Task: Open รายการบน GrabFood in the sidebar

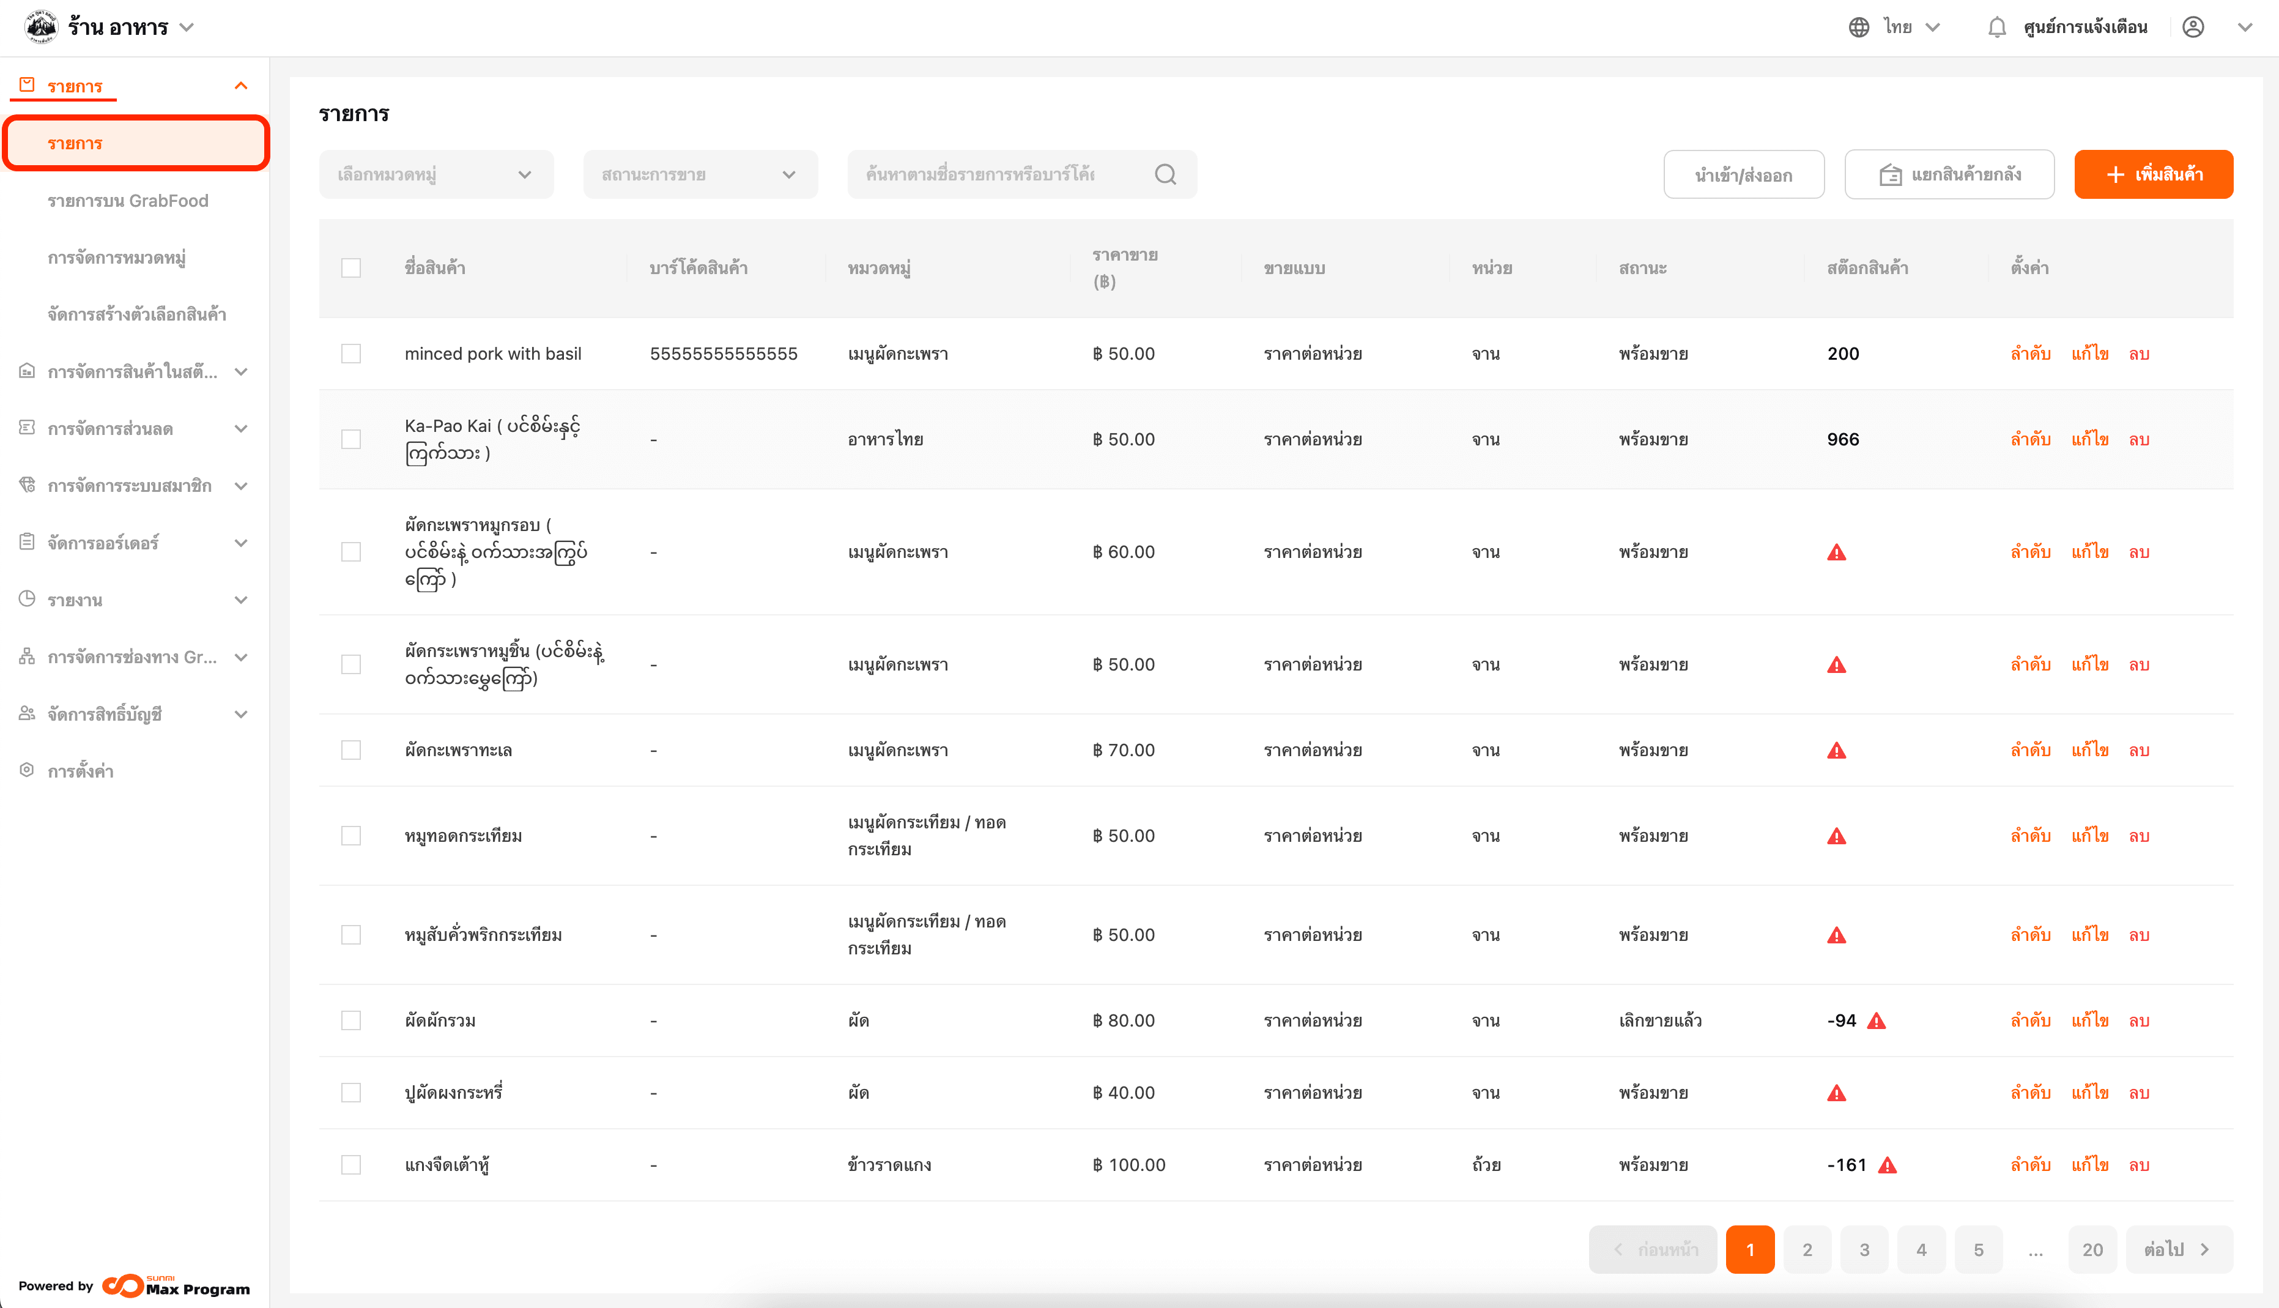Action: tap(127, 201)
